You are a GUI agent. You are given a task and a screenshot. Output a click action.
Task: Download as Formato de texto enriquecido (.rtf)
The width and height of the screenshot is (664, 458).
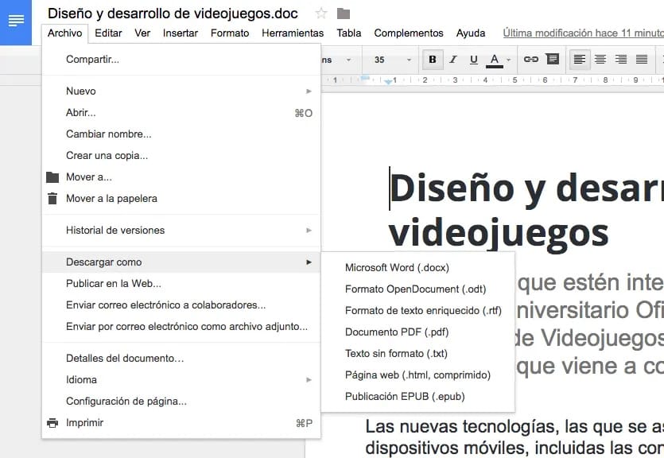point(418,311)
